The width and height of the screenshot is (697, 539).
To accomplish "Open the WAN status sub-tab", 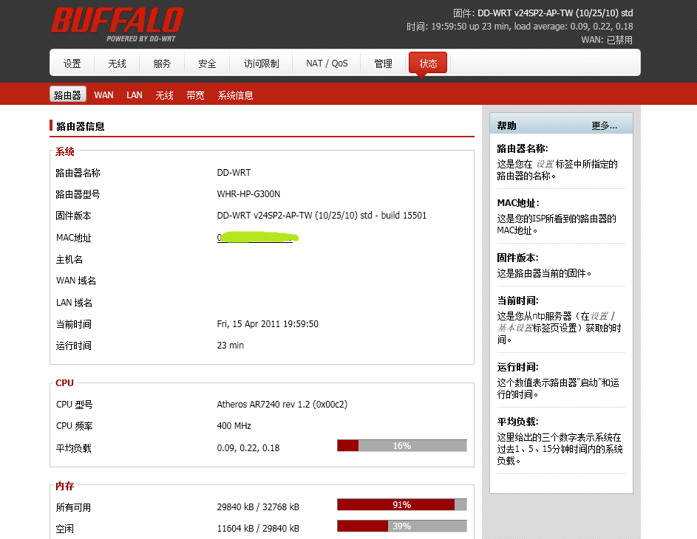I will [103, 95].
